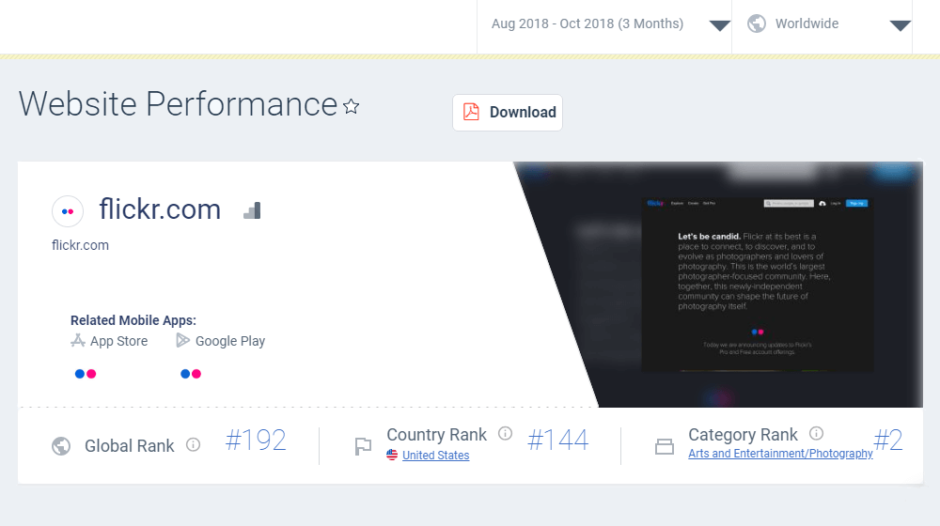Open the small flickr.com link under the title

[x=80, y=245]
